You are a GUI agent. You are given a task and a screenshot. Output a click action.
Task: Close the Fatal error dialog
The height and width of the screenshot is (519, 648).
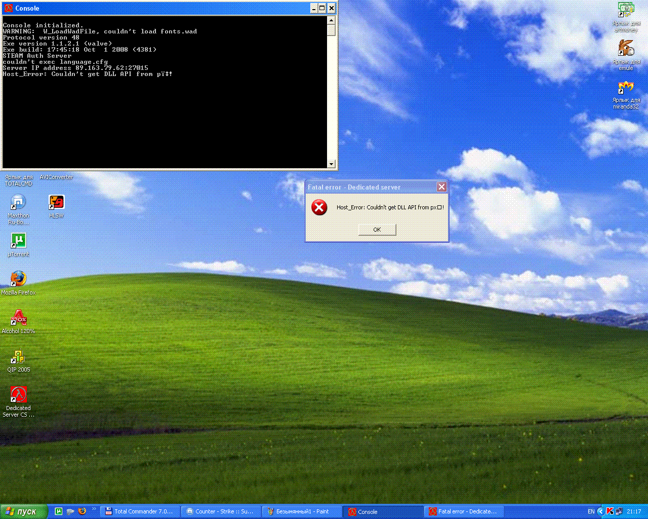[x=441, y=187]
